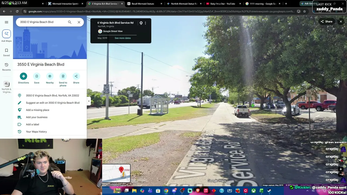Share this place from the side panel

click(76, 78)
